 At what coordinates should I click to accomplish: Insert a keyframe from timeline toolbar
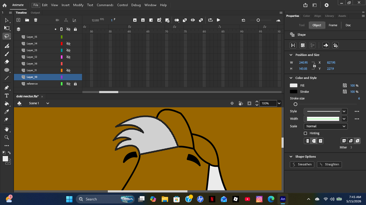click(135, 20)
